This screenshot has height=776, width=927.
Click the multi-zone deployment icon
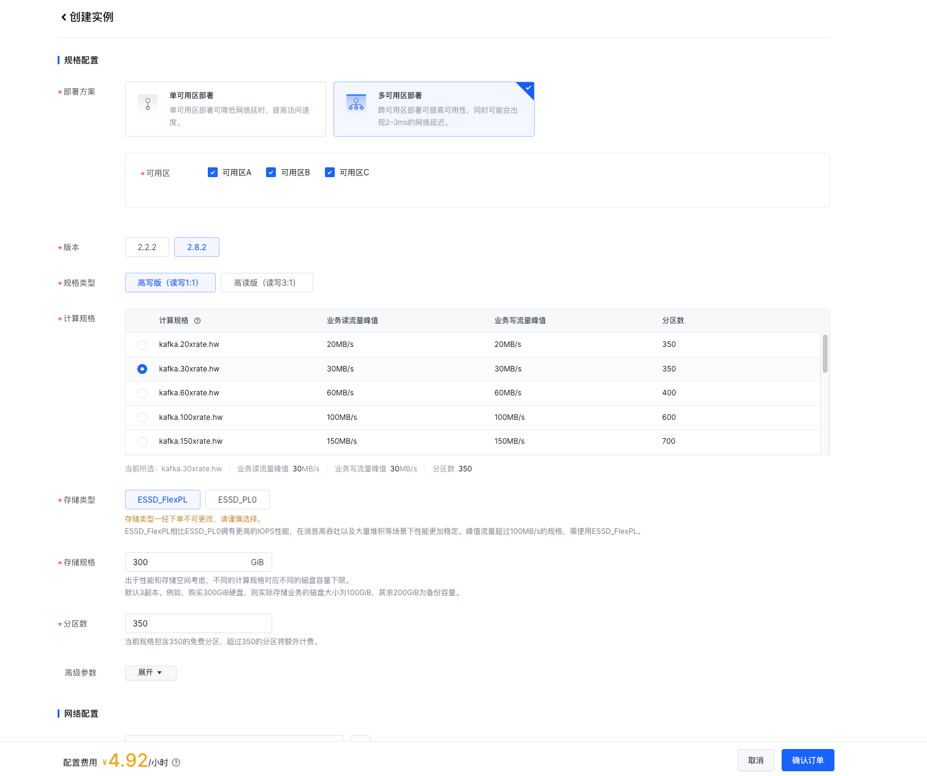point(356,103)
